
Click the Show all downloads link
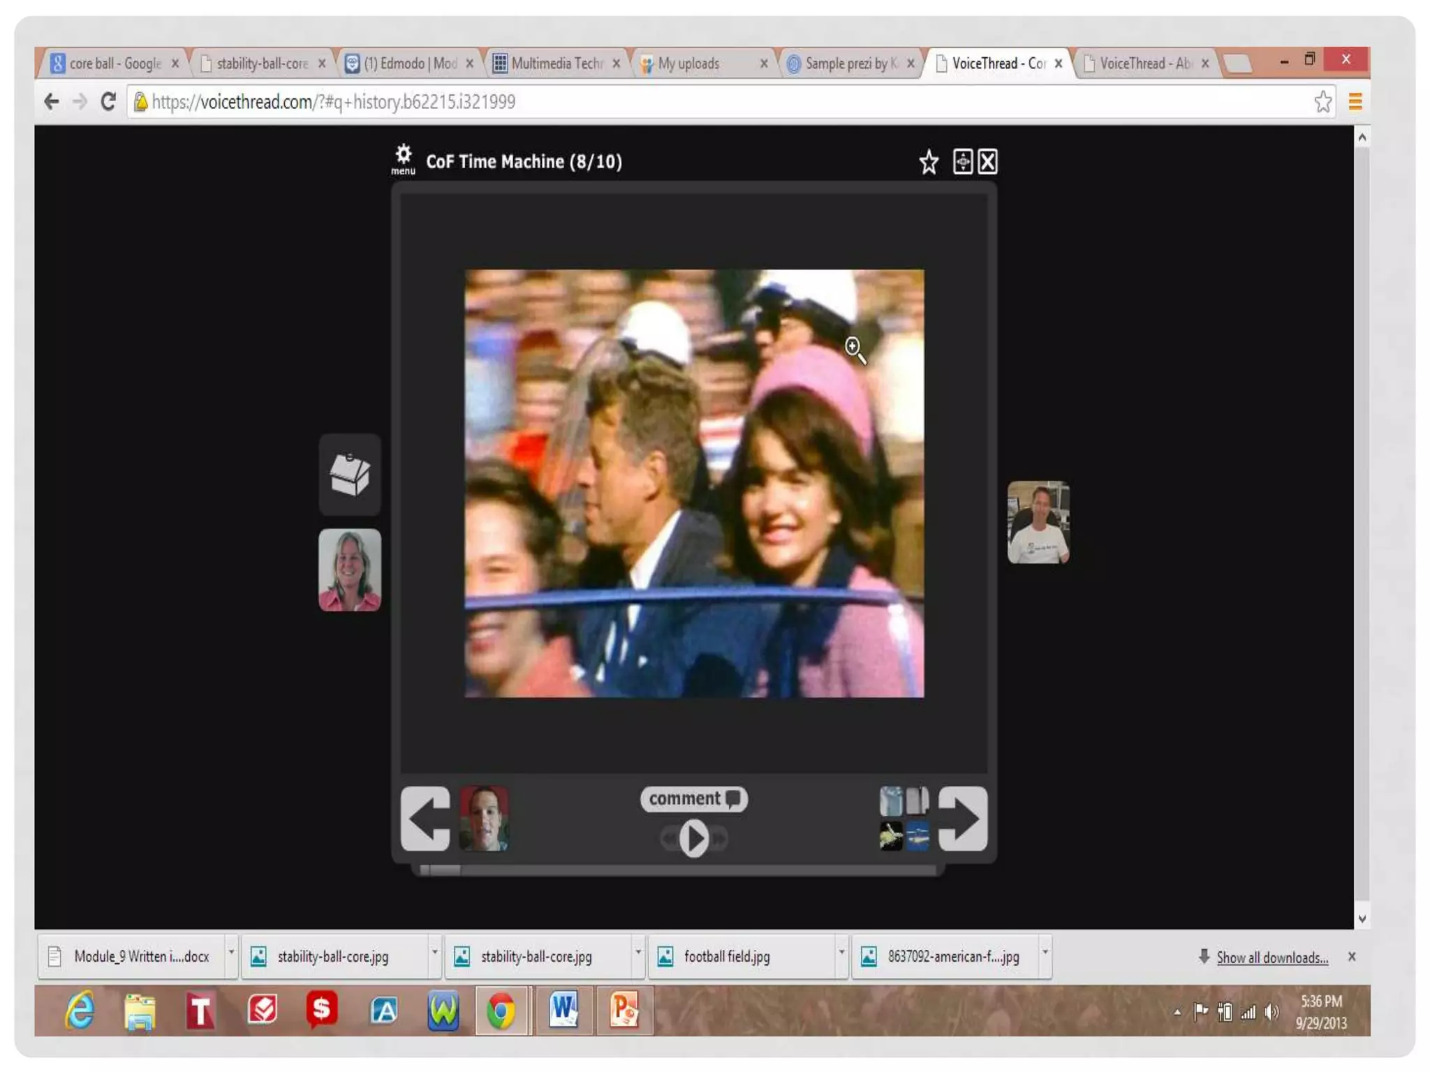tap(1271, 958)
